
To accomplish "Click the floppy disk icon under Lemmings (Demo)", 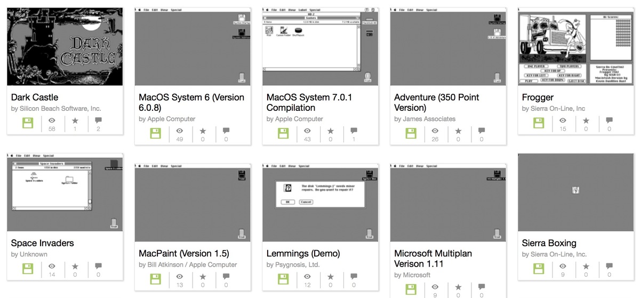I will pos(284,279).
